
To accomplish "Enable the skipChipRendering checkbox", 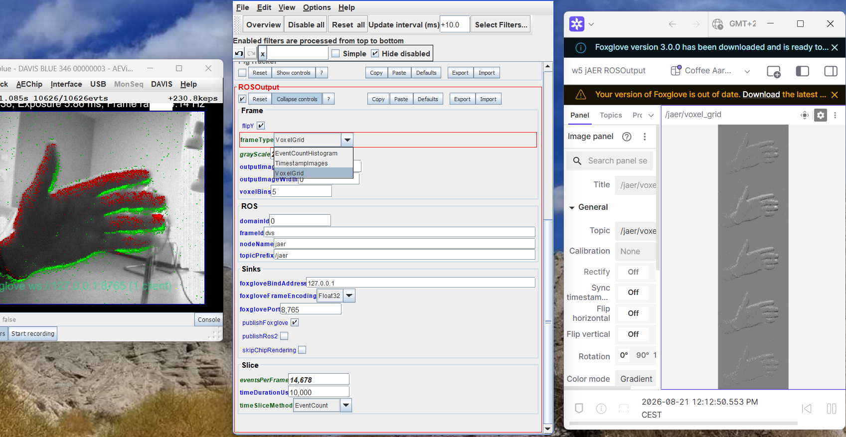I will (x=302, y=350).
